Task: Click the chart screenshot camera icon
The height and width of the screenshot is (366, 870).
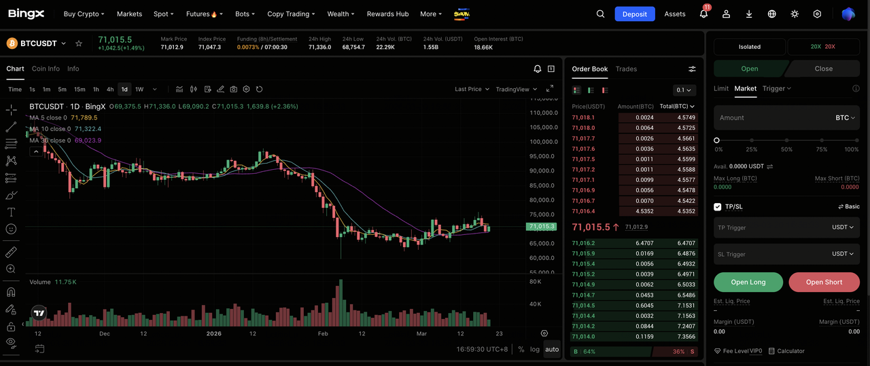Action: pyautogui.click(x=234, y=89)
